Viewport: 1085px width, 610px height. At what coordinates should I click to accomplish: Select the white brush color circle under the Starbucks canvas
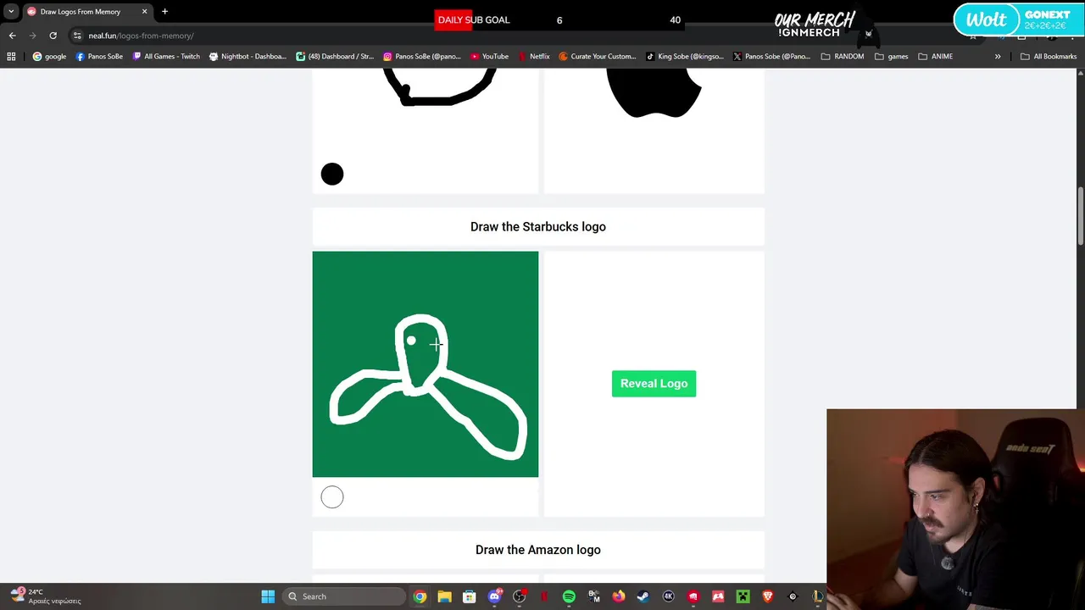[332, 497]
